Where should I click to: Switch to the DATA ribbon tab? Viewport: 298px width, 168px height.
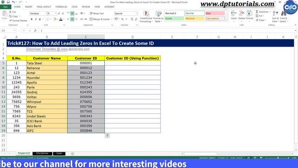(x=74, y=7)
